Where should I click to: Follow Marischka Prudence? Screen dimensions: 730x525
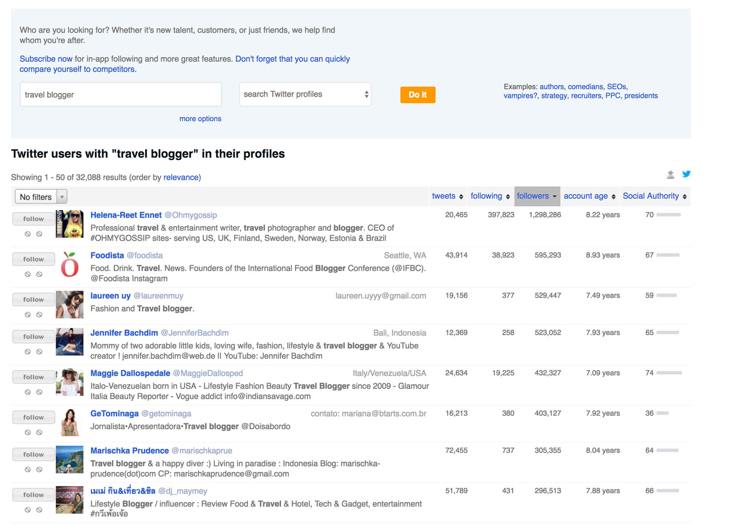click(x=34, y=455)
